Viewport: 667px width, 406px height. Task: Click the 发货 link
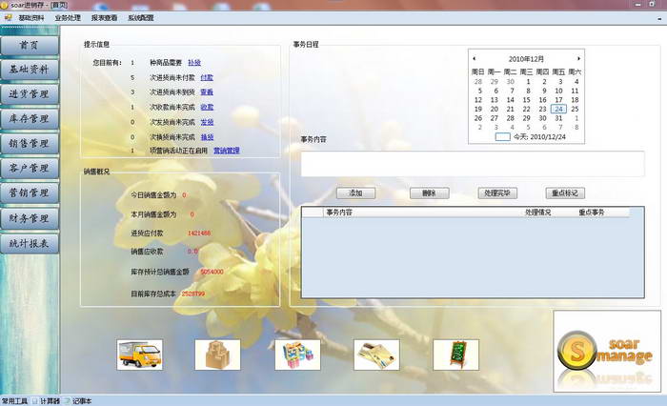(x=207, y=122)
